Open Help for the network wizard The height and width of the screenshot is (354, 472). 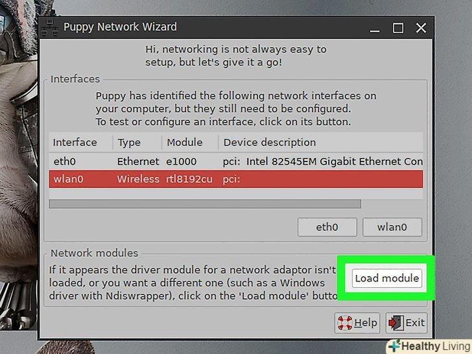click(357, 323)
